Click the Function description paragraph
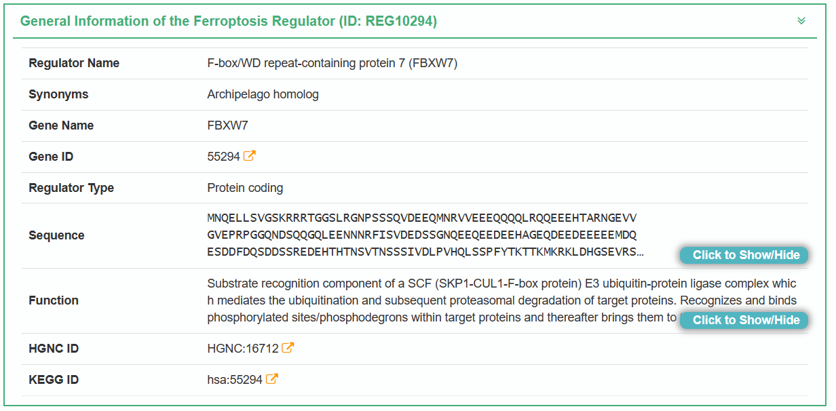This screenshot has width=836, height=411. (x=441, y=300)
